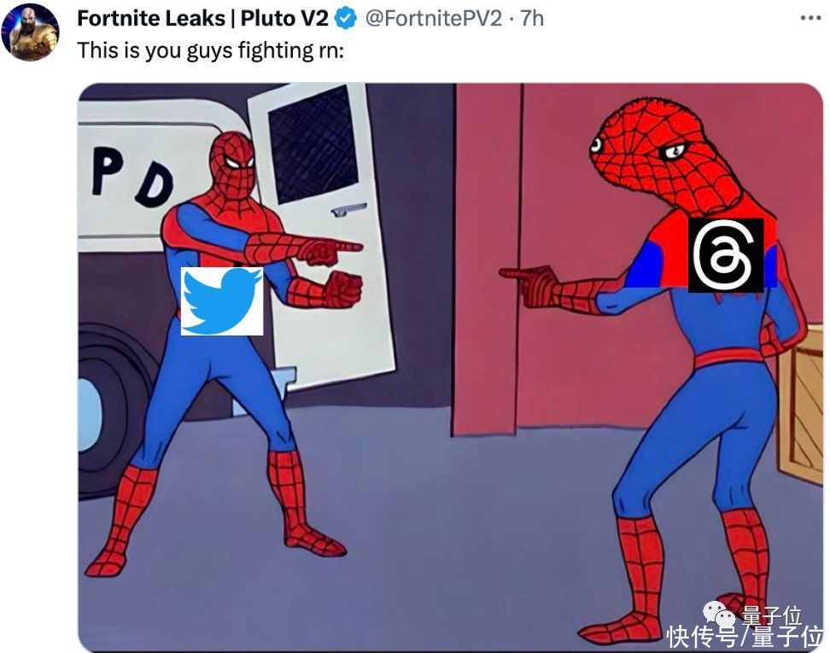Click the blue verified checkmark badge
The height and width of the screenshot is (653, 830).
[x=346, y=19]
